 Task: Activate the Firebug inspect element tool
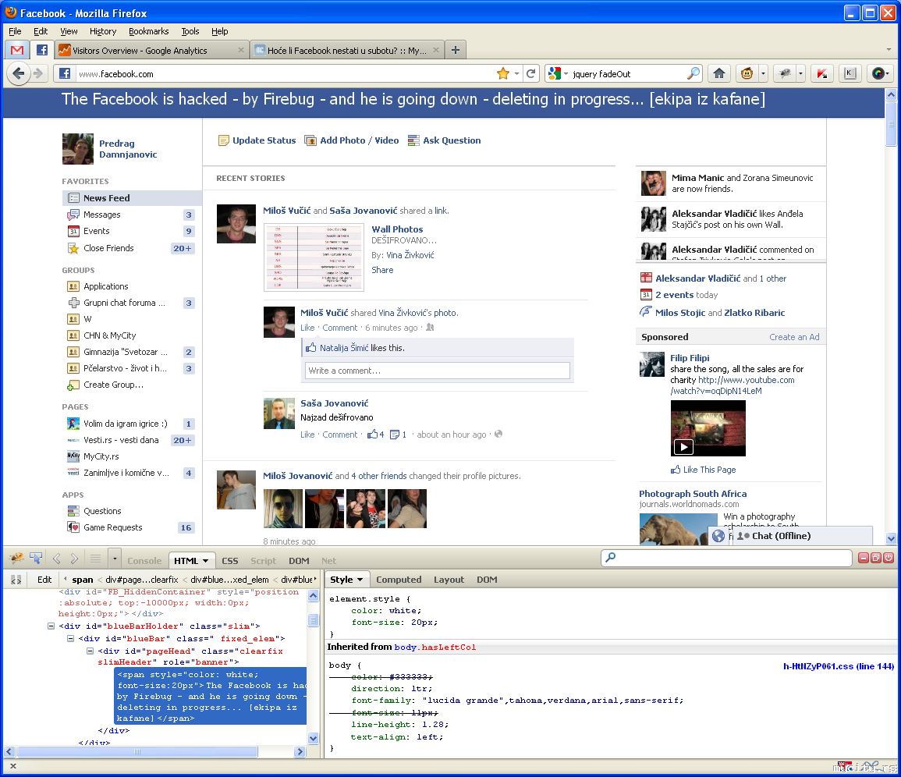36,558
